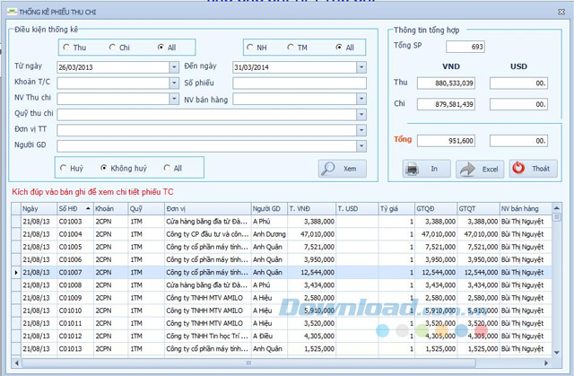Click the In print button
The height and width of the screenshot is (376, 574).
click(423, 168)
